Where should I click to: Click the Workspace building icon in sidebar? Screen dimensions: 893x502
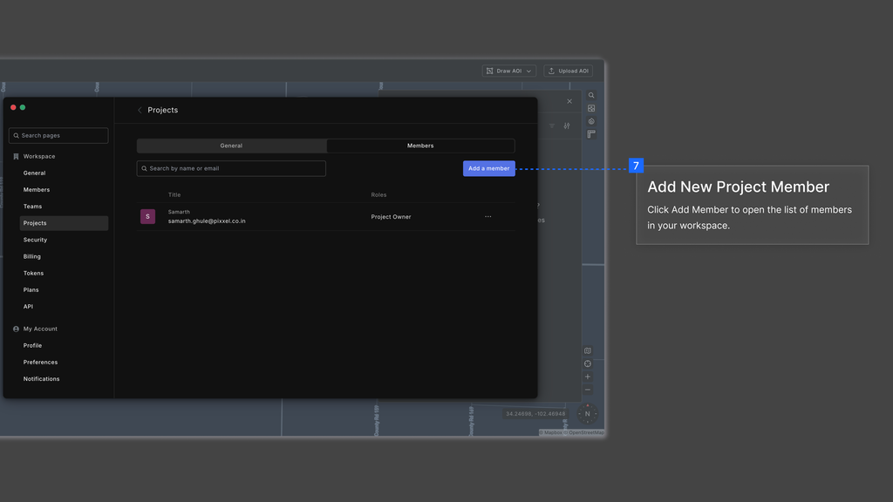pos(16,157)
